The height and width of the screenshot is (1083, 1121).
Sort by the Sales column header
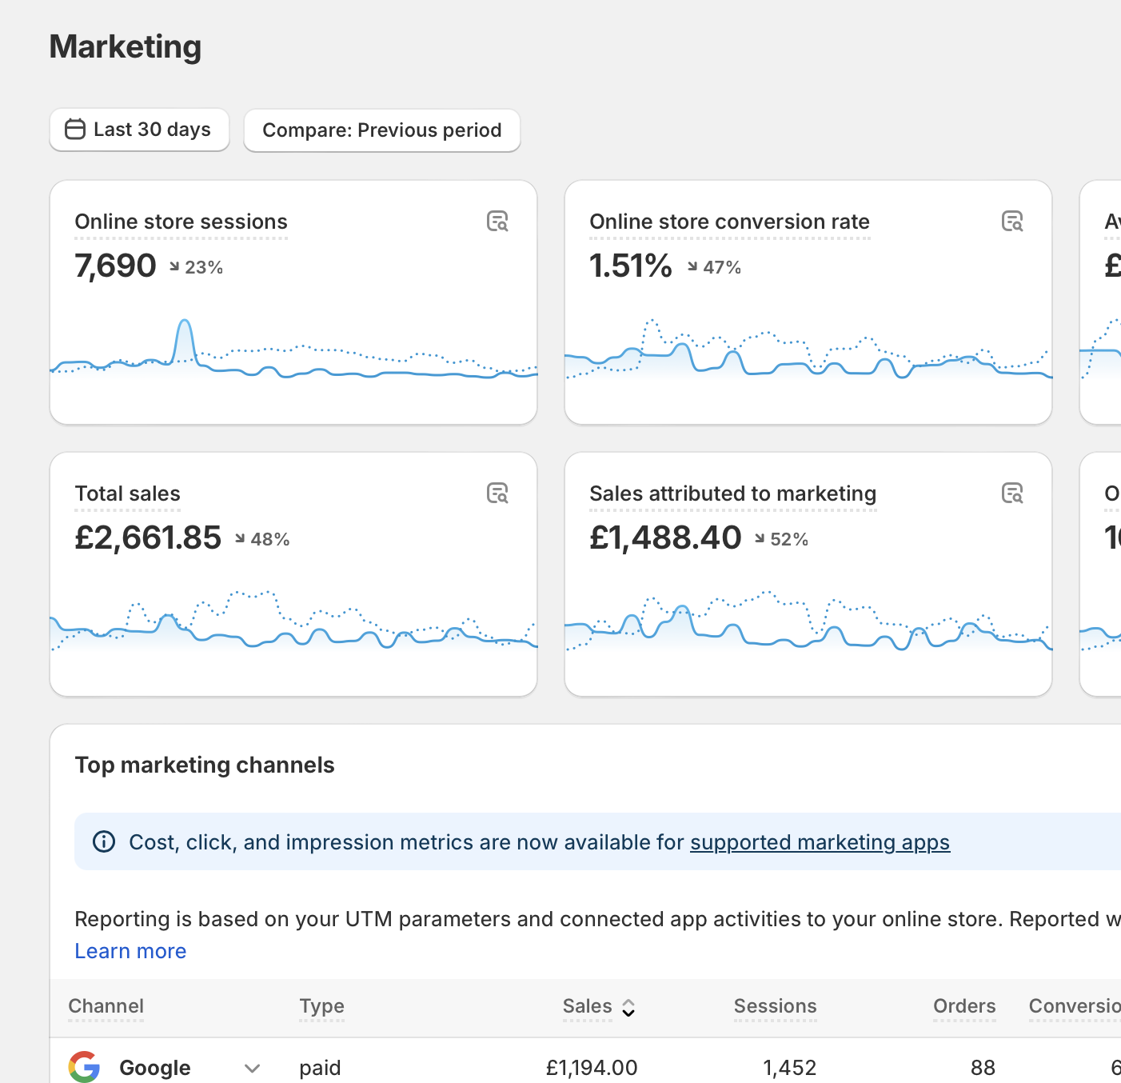click(587, 1006)
